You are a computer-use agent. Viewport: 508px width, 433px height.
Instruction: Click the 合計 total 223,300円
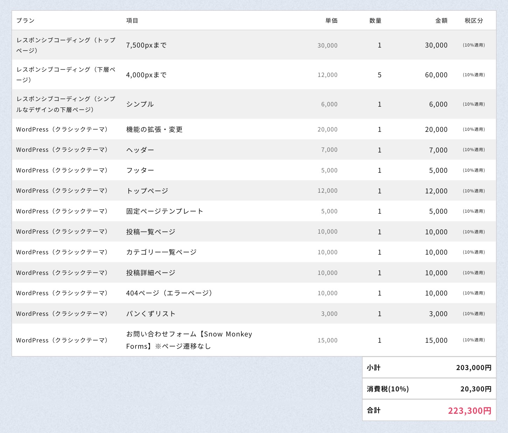pos(470,411)
